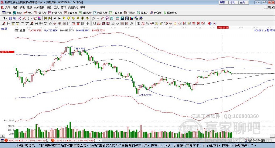The image size is (275, 148).
Task: Select the red target circle tool icon
Action: [55, 23]
